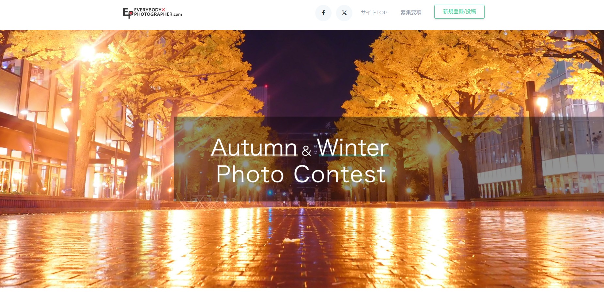
Task: Click the word Autumn in the title
Action: pos(254,147)
